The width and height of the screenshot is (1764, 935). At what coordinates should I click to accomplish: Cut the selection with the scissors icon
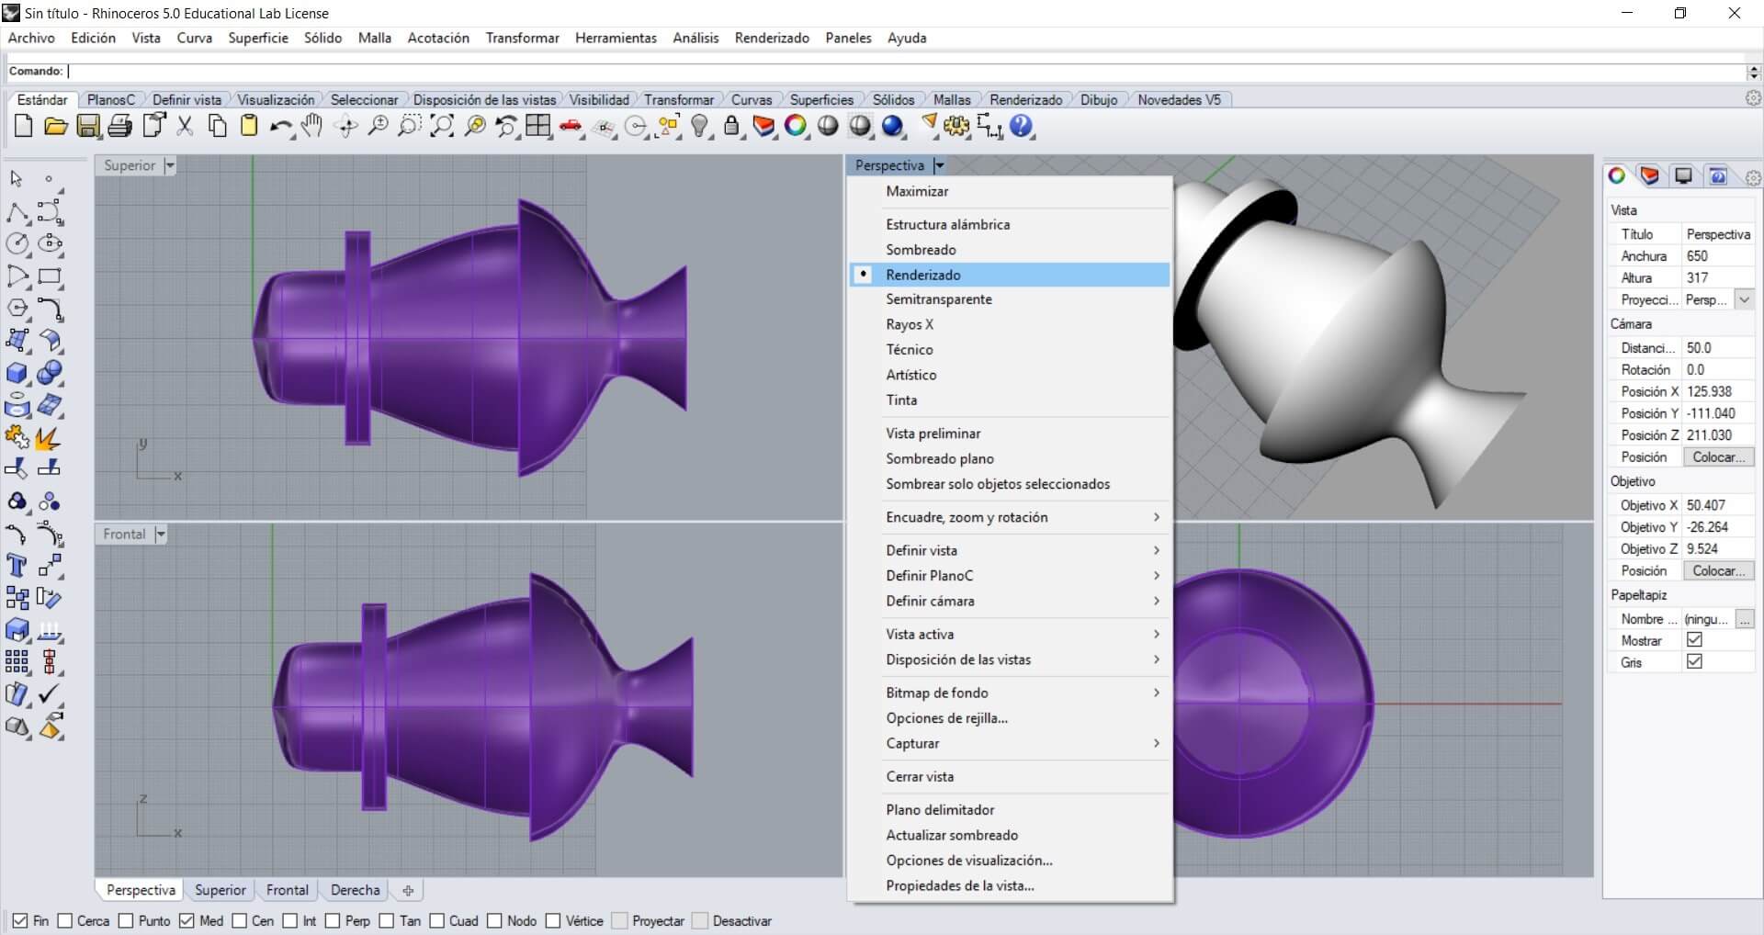coord(185,127)
